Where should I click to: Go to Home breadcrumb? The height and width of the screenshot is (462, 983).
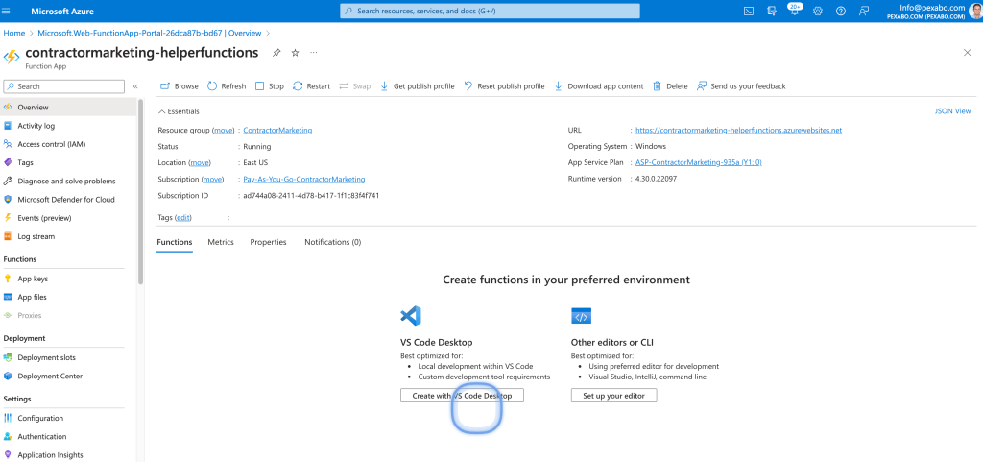(x=14, y=33)
